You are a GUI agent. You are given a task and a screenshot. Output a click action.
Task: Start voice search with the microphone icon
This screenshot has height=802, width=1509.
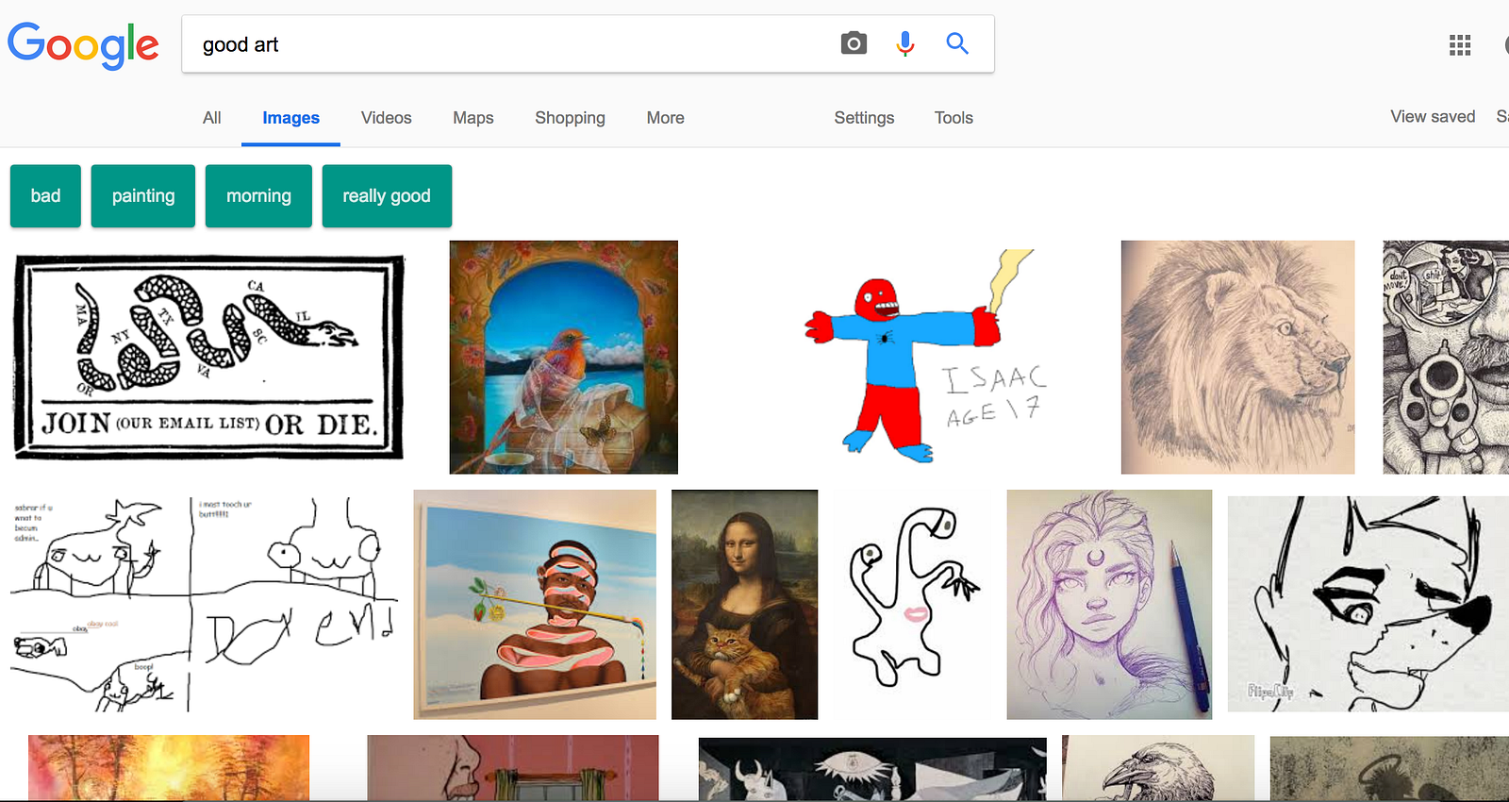(905, 43)
